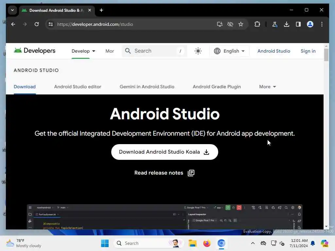
Task: Click the page vertical scrollbar thumb
Action: pyautogui.click(x=326, y=55)
